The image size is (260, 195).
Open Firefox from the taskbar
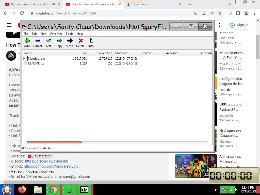[22, 190]
